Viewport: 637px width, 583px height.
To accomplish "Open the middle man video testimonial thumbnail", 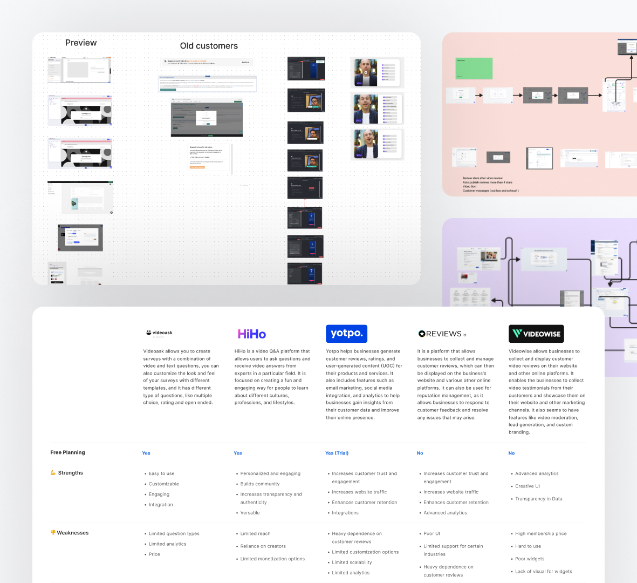I will pyautogui.click(x=377, y=109).
